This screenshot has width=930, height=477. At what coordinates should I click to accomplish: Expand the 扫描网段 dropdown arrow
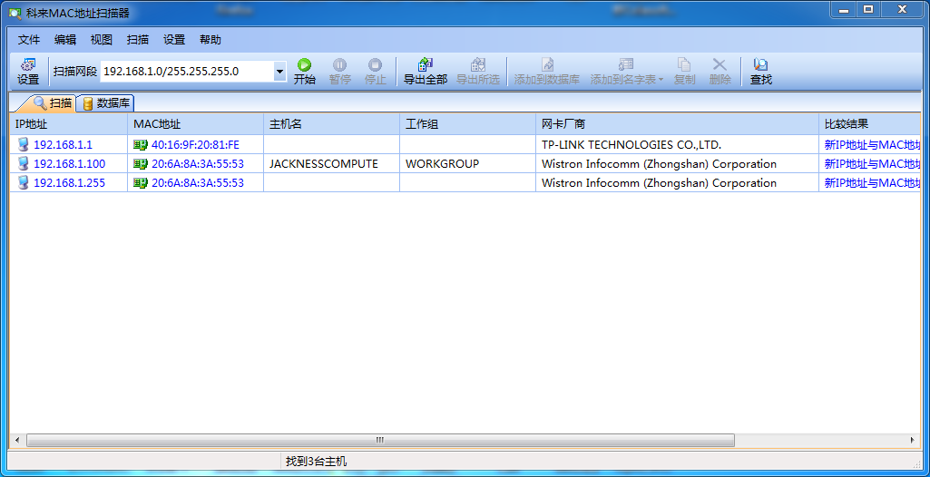280,72
